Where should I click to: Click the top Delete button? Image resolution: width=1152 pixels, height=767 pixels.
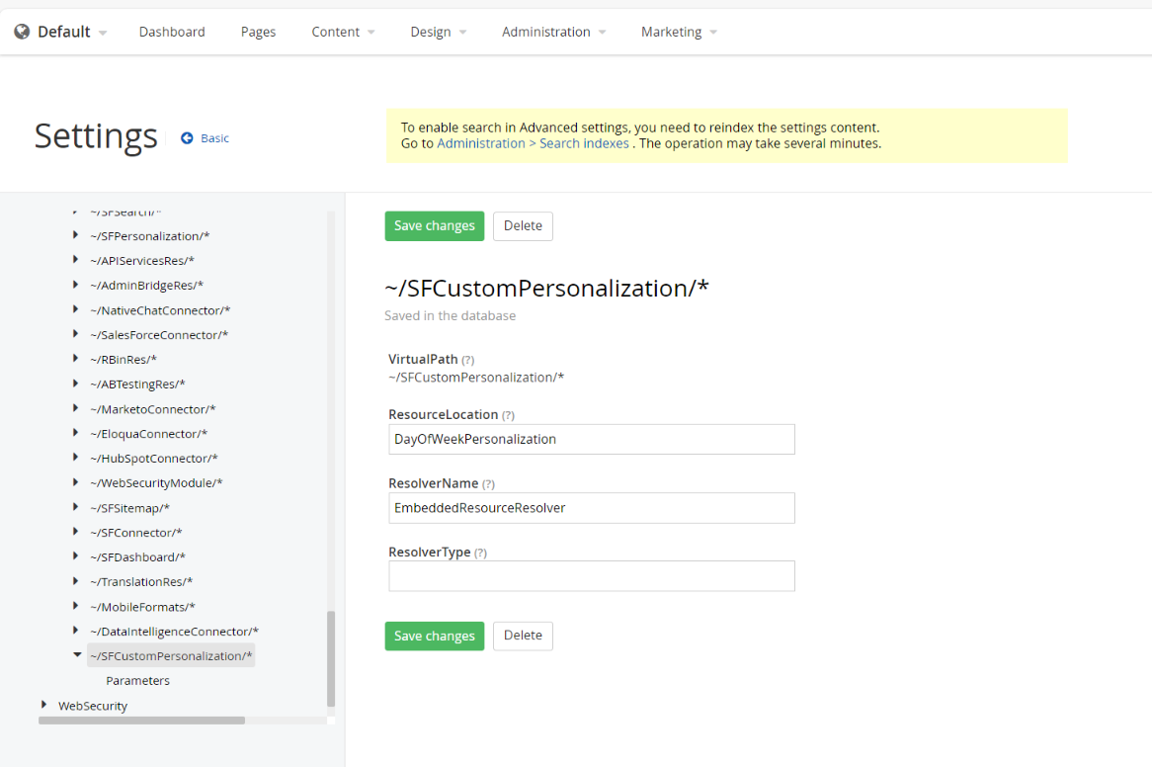(523, 226)
